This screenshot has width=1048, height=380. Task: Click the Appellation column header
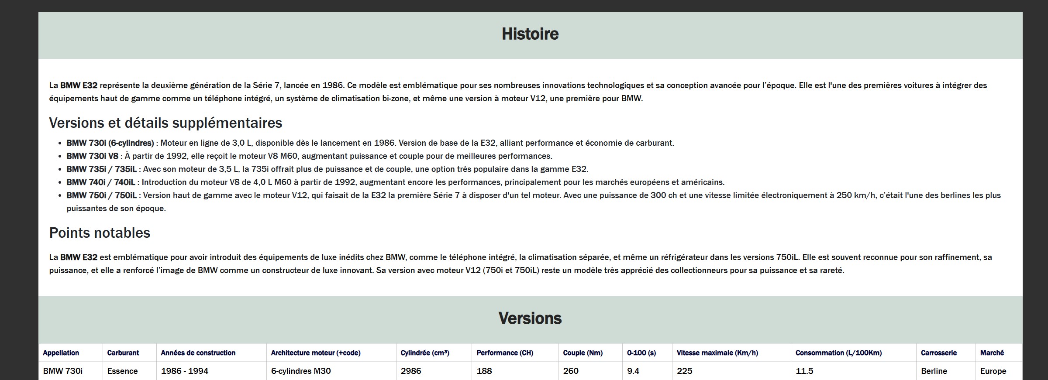(61, 353)
